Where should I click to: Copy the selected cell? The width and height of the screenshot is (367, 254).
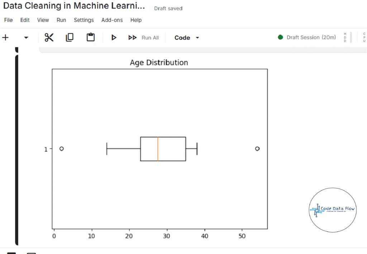click(x=70, y=38)
